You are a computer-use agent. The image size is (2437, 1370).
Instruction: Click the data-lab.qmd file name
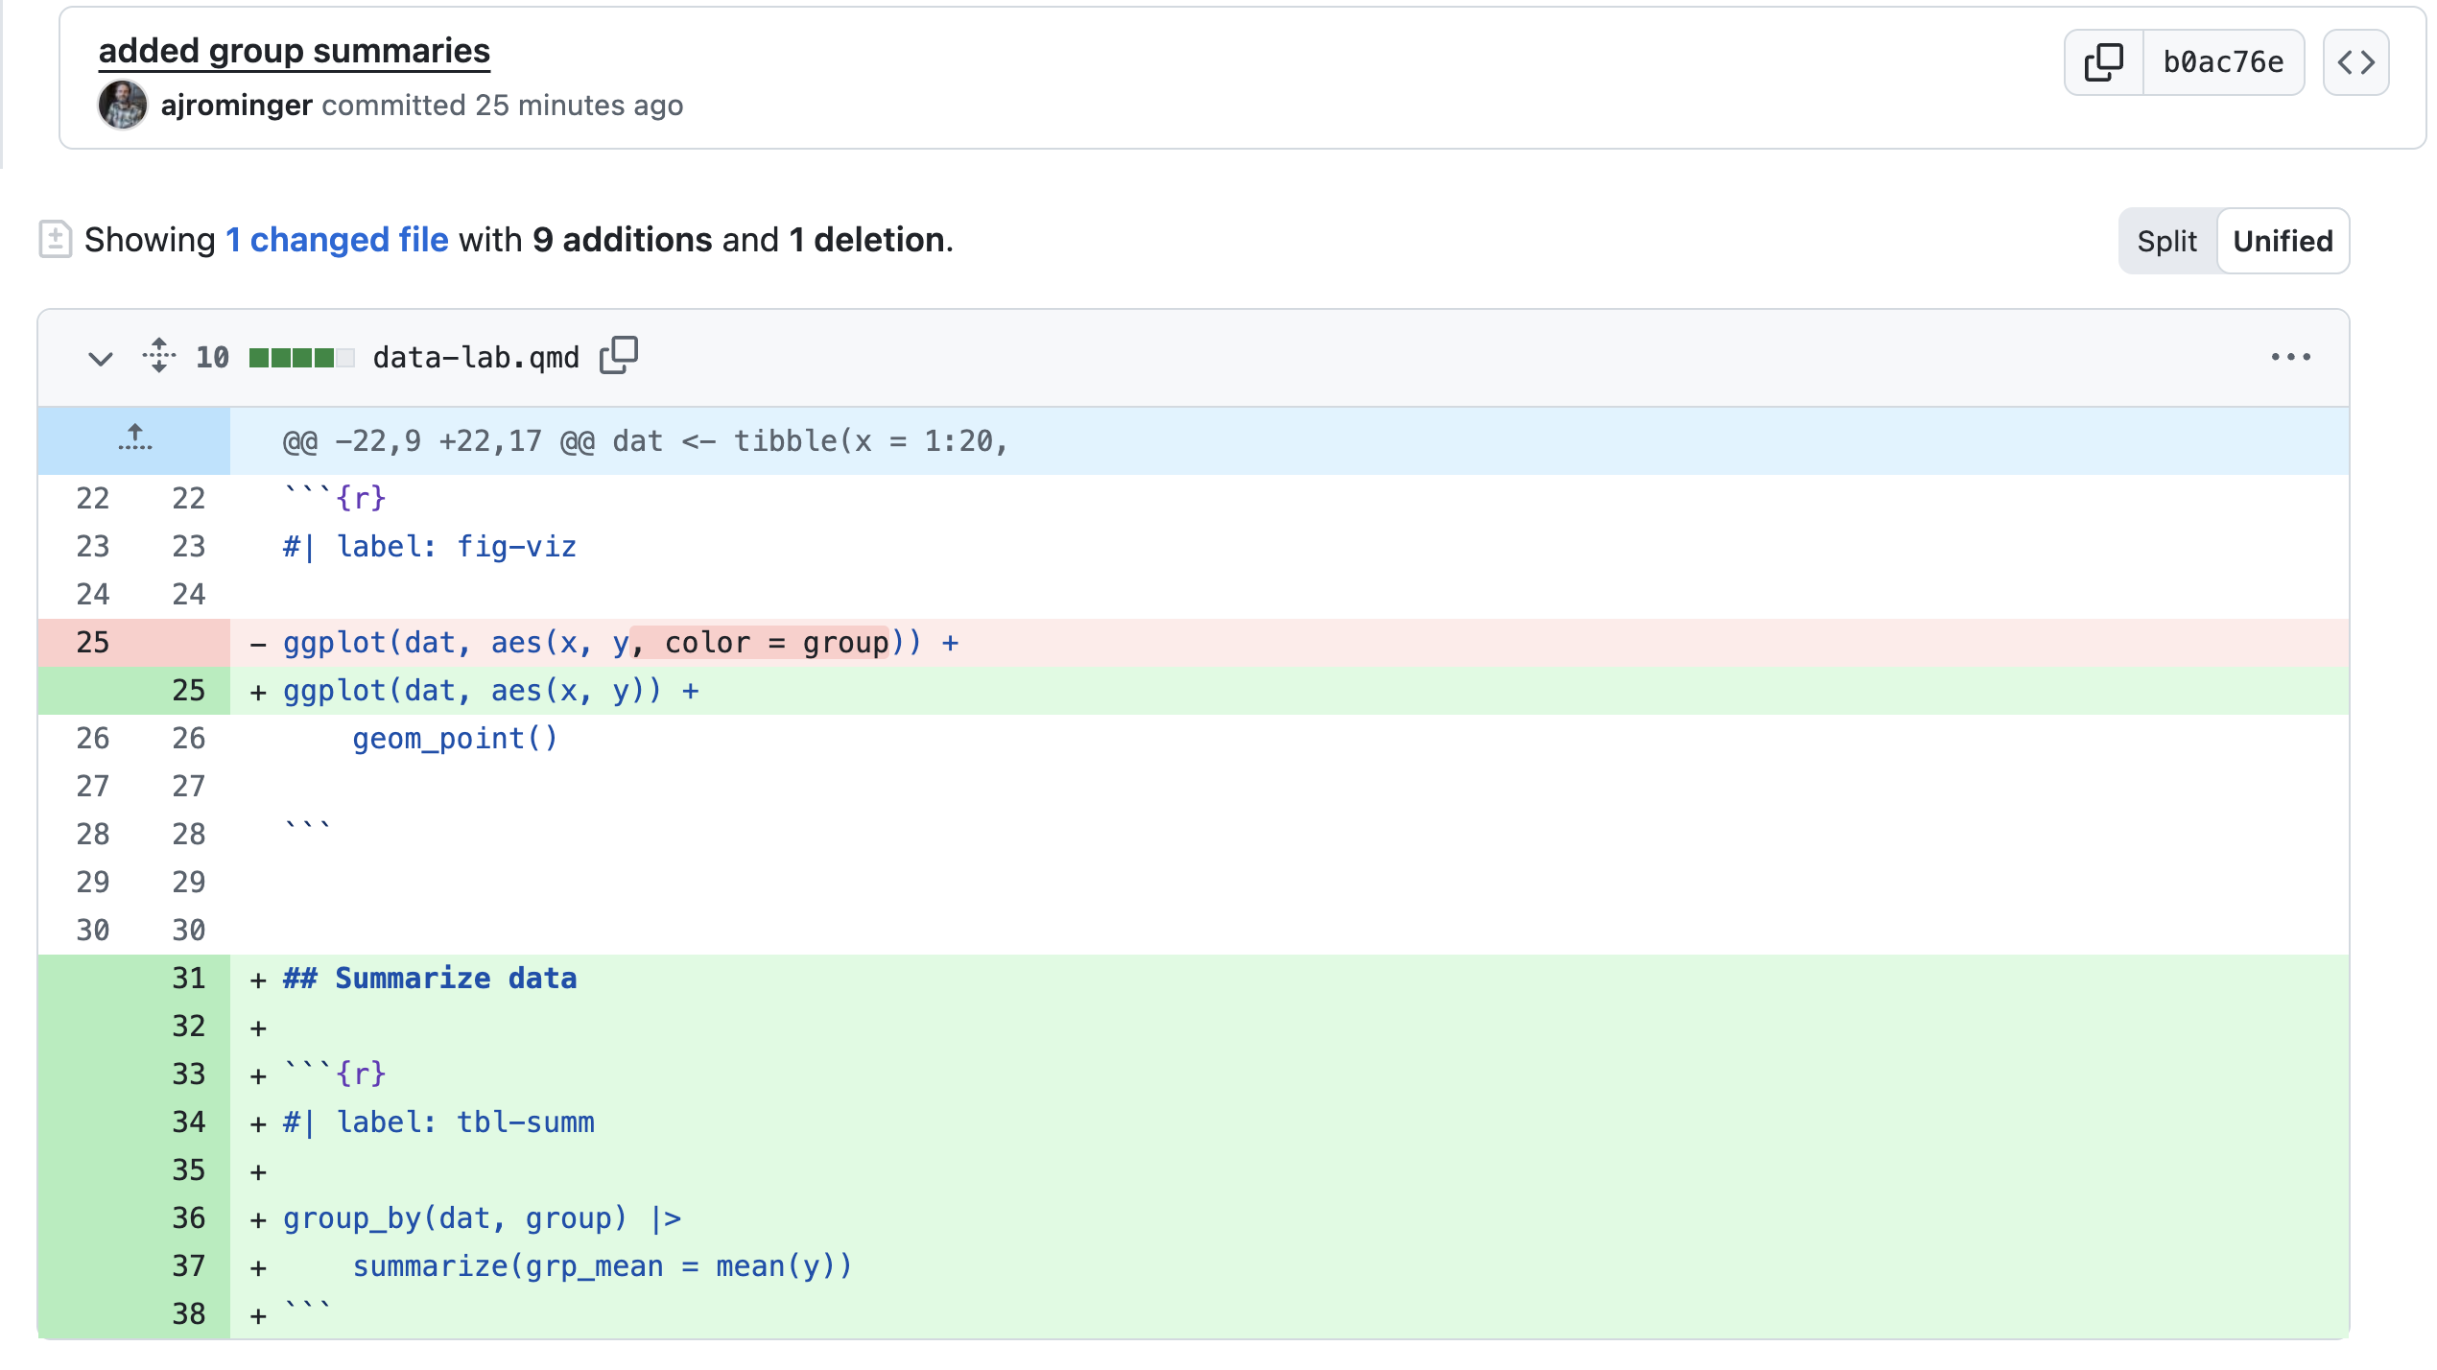pyautogui.click(x=476, y=357)
